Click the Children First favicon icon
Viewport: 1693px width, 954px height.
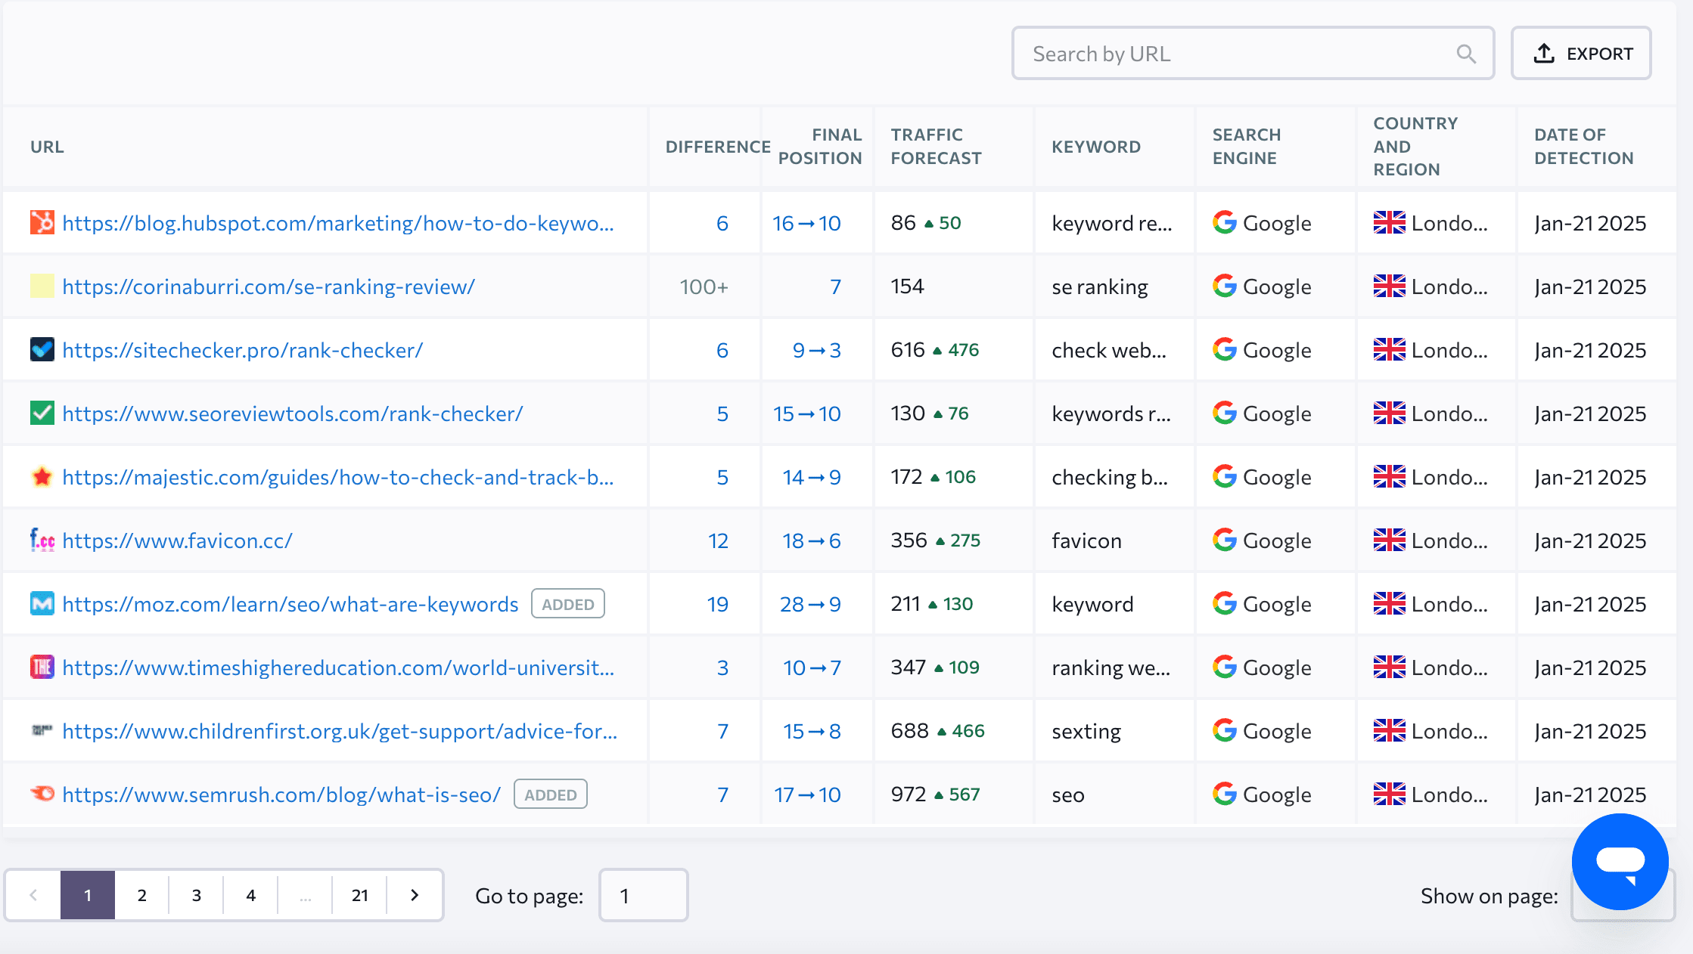pos(41,729)
